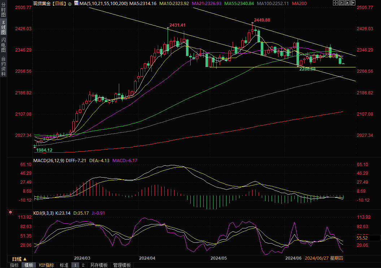Open the 闪电图 sidebar view
The width and height of the screenshot is (381, 268).
pyautogui.click(x=4, y=44)
